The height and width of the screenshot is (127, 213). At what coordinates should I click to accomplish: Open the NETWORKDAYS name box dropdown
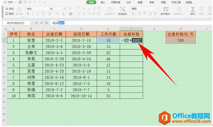(x=30, y=23)
